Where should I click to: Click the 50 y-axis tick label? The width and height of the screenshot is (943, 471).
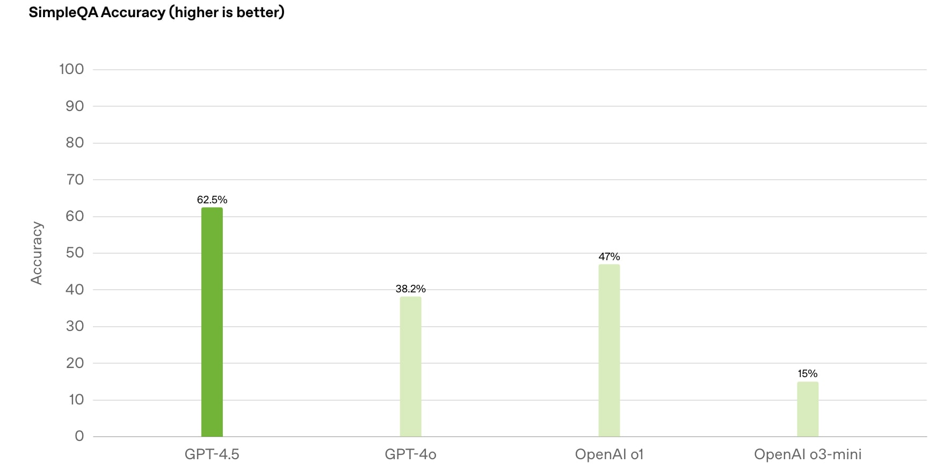pyautogui.click(x=75, y=253)
